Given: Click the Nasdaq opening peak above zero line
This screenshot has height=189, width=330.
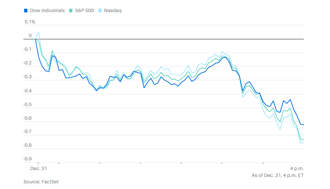Looking at the screenshot, I should (39, 33).
